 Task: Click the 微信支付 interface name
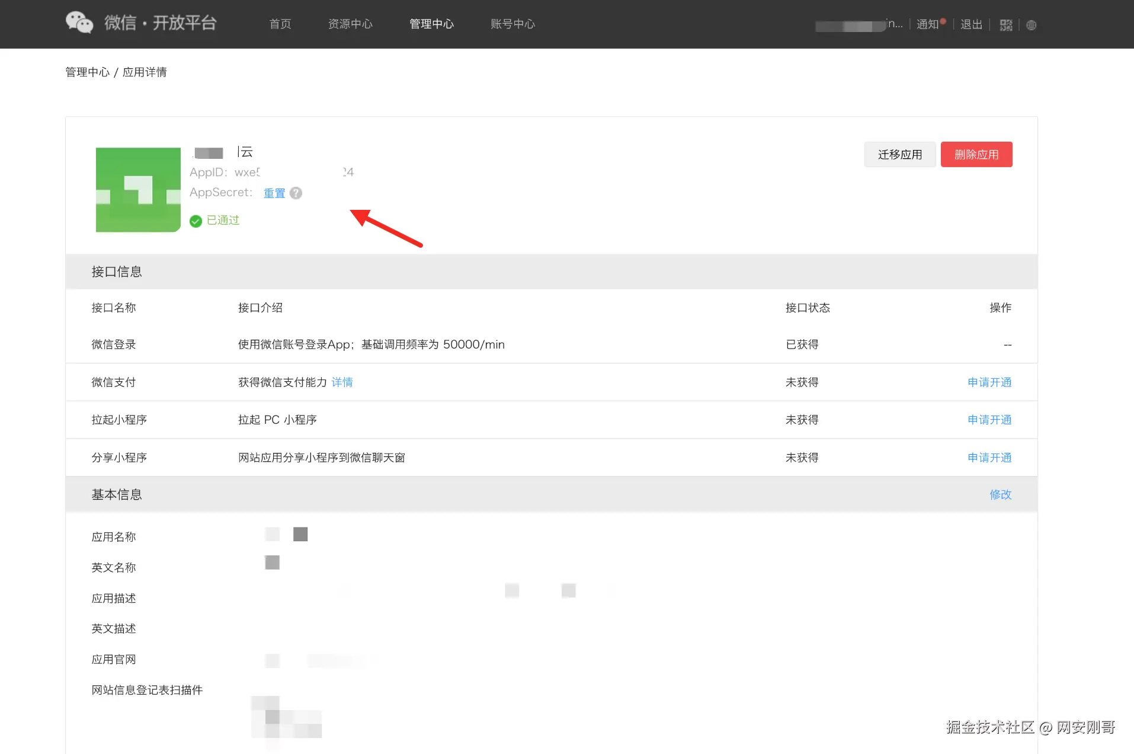(x=114, y=382)
